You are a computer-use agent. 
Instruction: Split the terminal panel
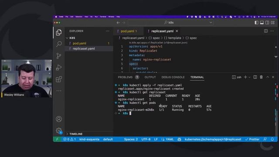(x=255, y=77)
